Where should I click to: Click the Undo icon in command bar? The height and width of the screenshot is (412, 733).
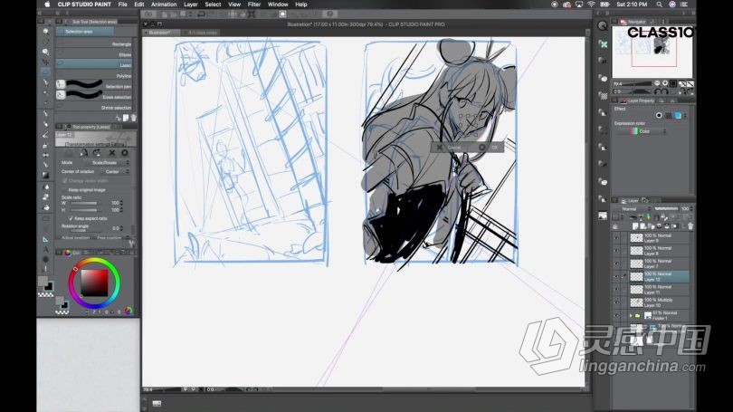point(201,14)
